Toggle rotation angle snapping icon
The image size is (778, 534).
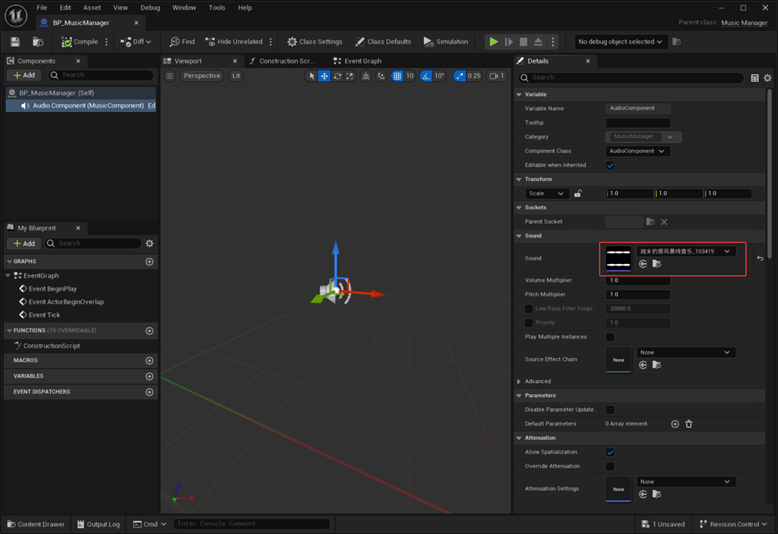pyautogui.click(x=426, y=76)
